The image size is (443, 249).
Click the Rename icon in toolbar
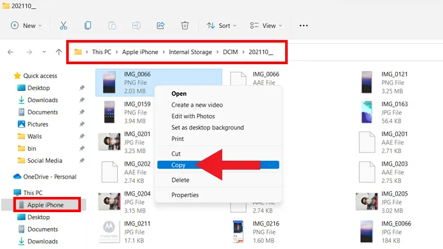tap(136, 25)
